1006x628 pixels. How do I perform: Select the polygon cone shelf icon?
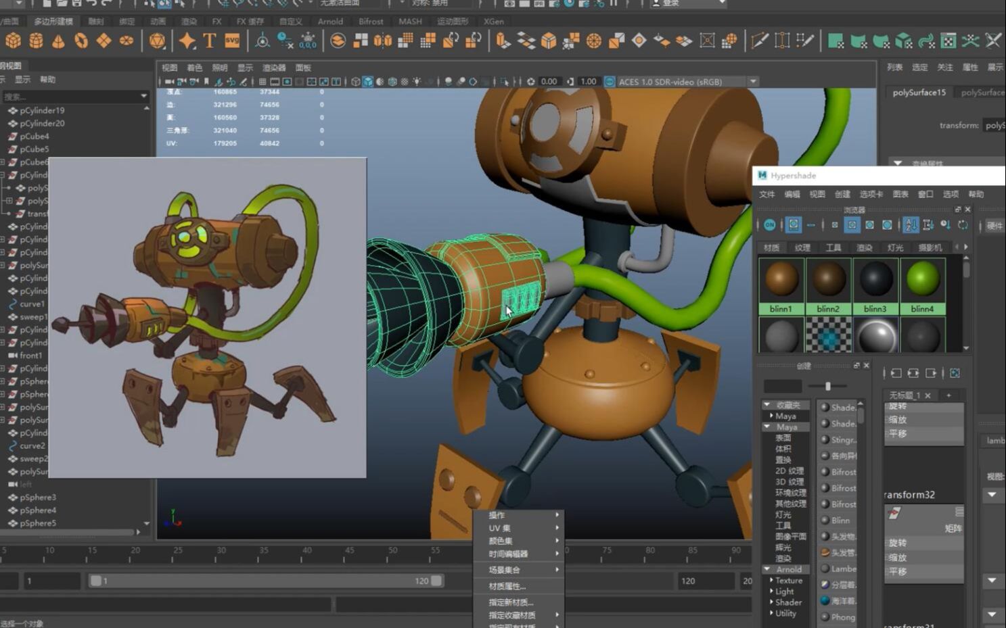click(x=59, y=41)
